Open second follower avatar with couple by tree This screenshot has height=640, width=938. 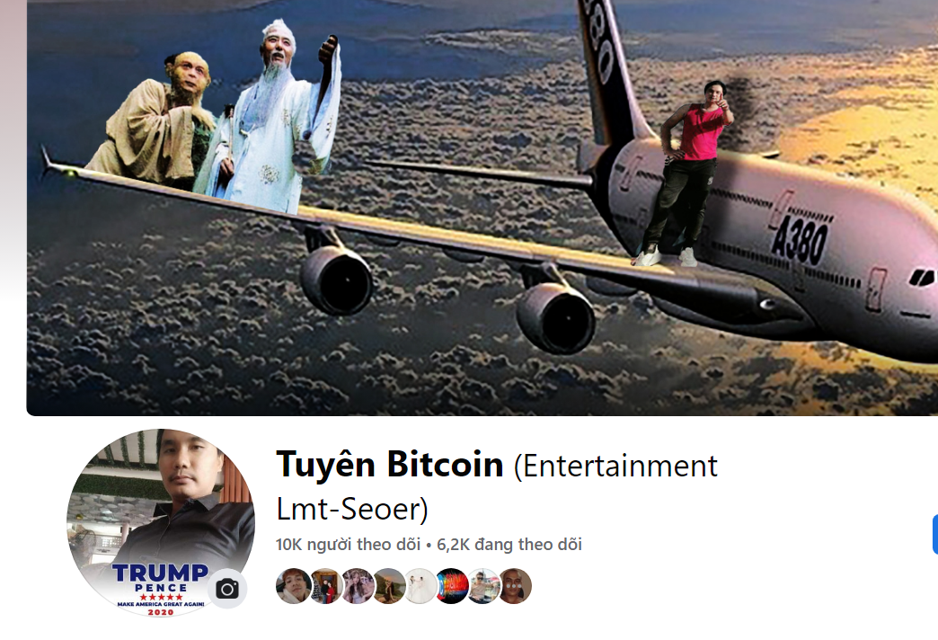point(325,585)
